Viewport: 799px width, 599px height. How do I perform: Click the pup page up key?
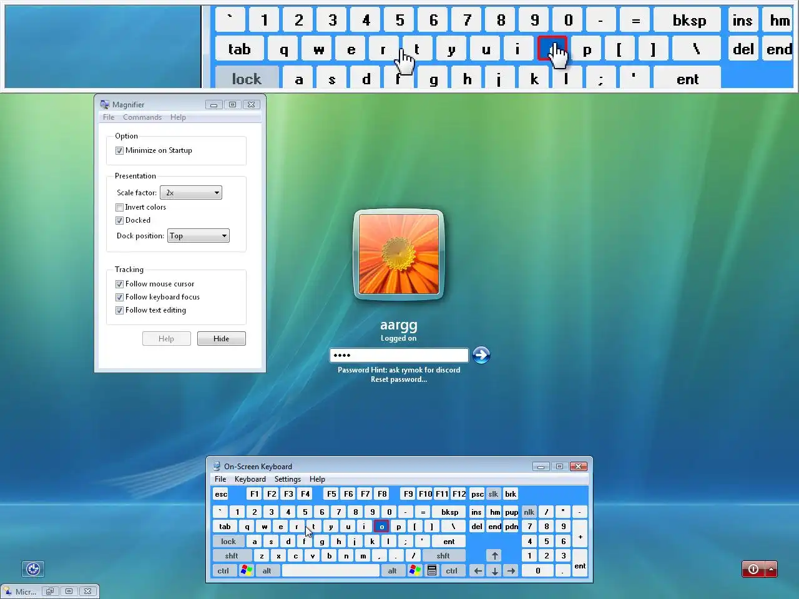pos(511,512)
